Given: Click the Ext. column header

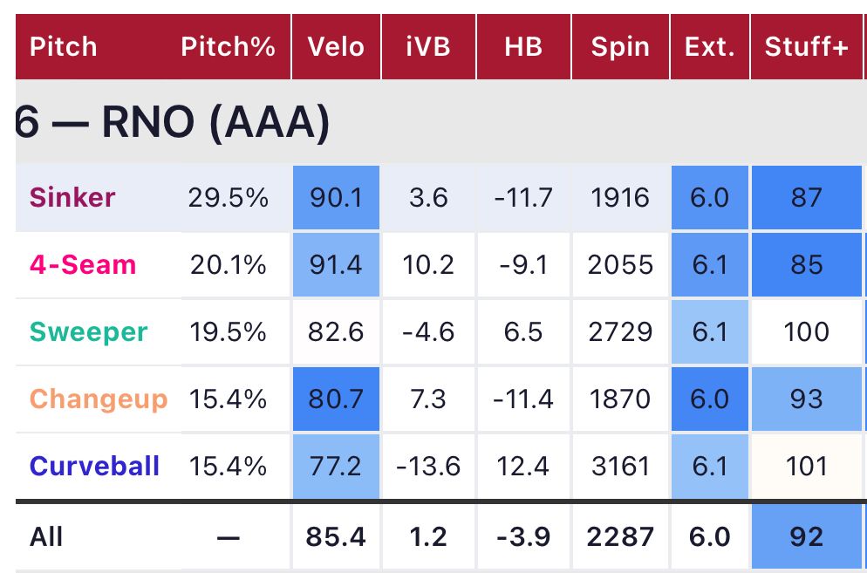Looking at the screenshot, I should [709, 47].
